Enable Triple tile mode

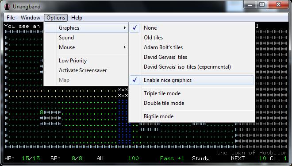[x=192, y=93]
